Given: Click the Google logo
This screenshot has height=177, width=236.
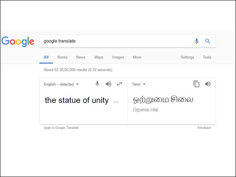Looking at the screenshot, I should click(18, 41).
